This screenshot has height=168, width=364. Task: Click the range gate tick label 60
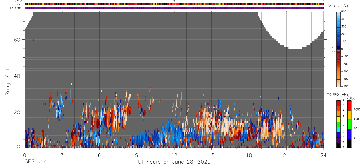tap(17, 40)
